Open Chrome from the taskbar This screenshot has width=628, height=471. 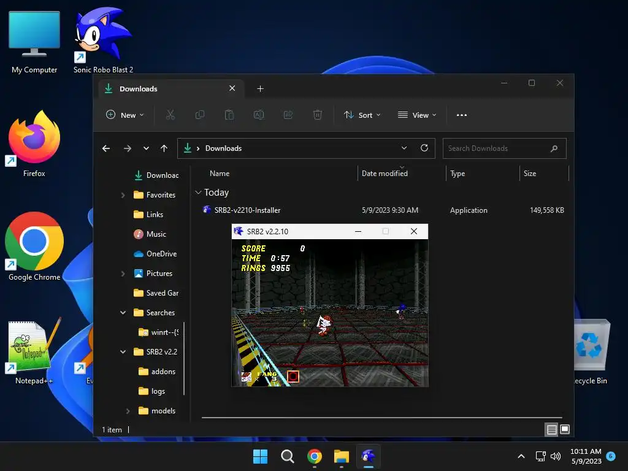click(315, 456)
